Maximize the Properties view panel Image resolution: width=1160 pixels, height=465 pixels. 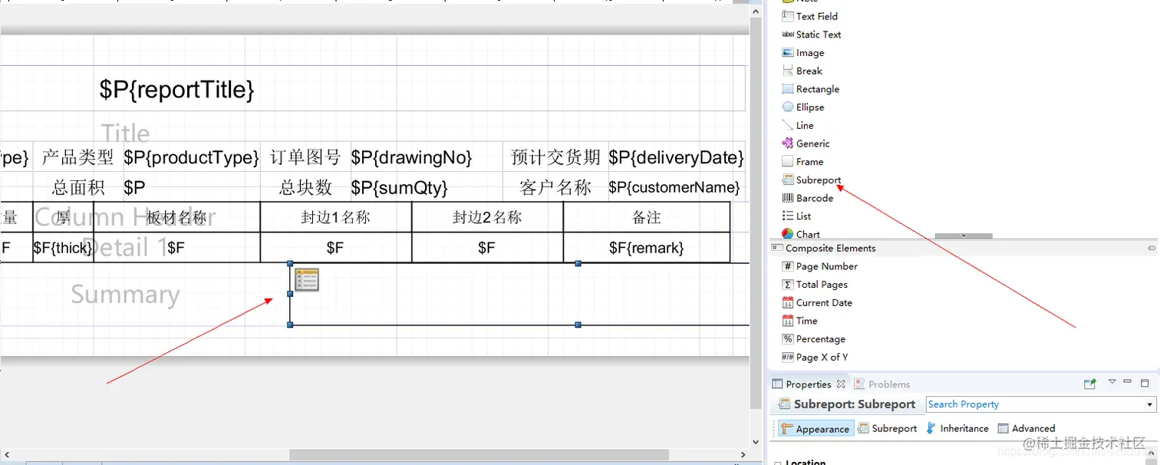tap(1145, 383)
